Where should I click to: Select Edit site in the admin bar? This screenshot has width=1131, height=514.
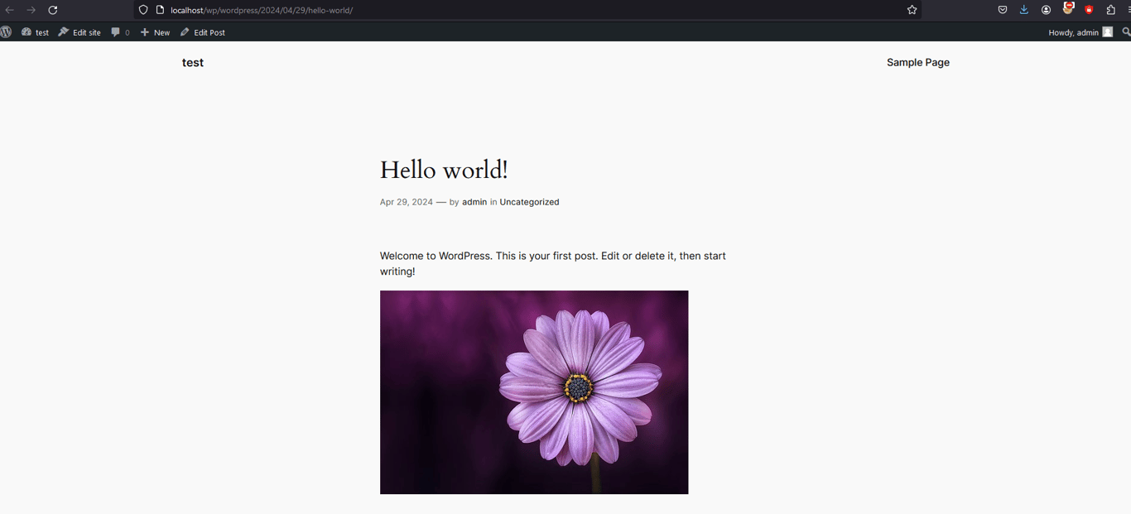point(85,31)
